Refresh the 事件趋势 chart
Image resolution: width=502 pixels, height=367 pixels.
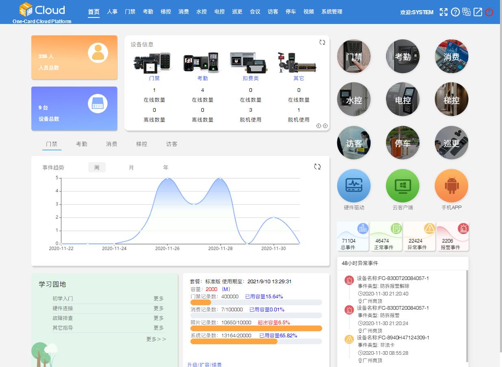click(x=318, y=166)
